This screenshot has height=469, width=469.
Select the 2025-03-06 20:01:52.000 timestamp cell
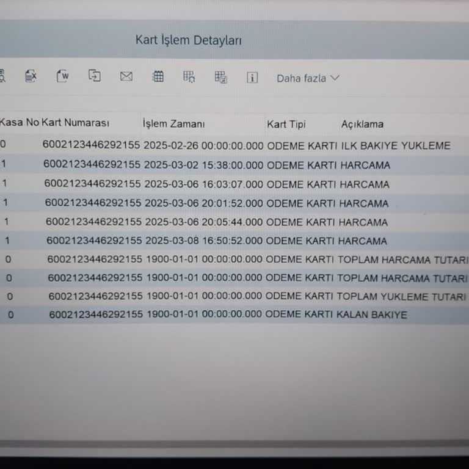click(x=204, y=203)
